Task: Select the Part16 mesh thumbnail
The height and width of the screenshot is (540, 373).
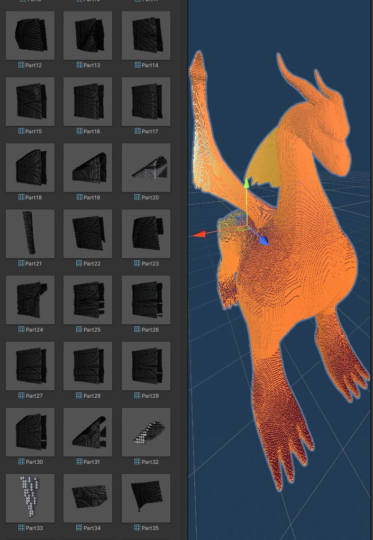Action: [x=88, y=102]
